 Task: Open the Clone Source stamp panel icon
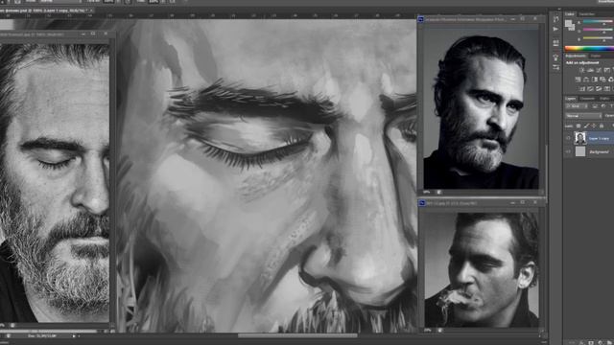[x=555, y=57]
